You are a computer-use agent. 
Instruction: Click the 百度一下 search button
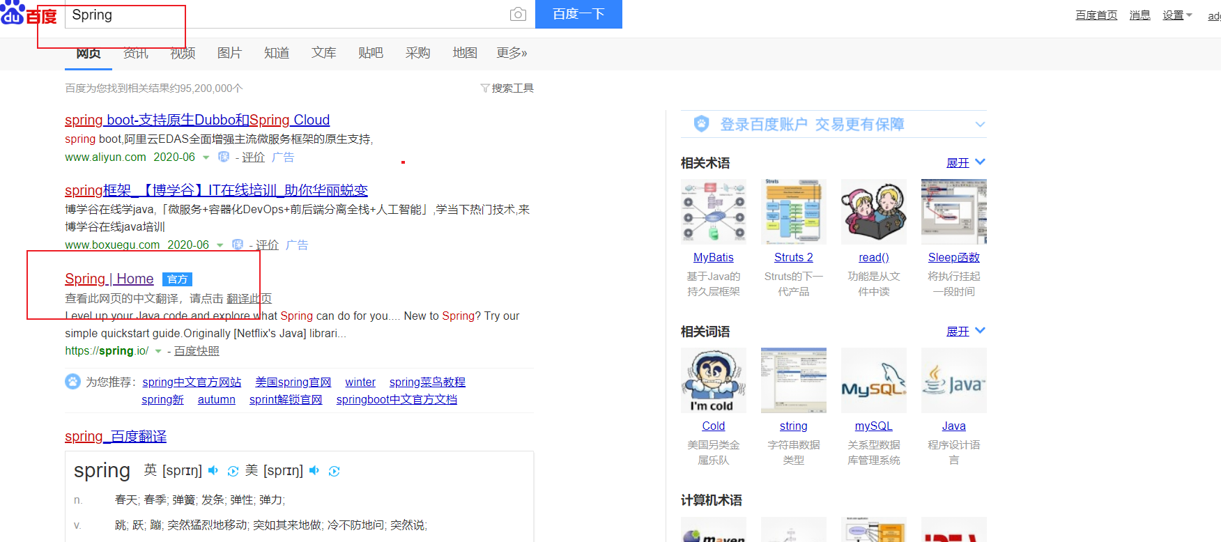click(578, 14)
